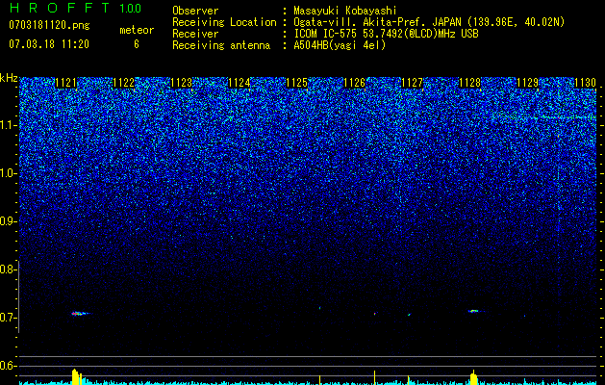Click the 1.1 kHz axis label
The image size is (605, 385).
(x=8, y=125)
